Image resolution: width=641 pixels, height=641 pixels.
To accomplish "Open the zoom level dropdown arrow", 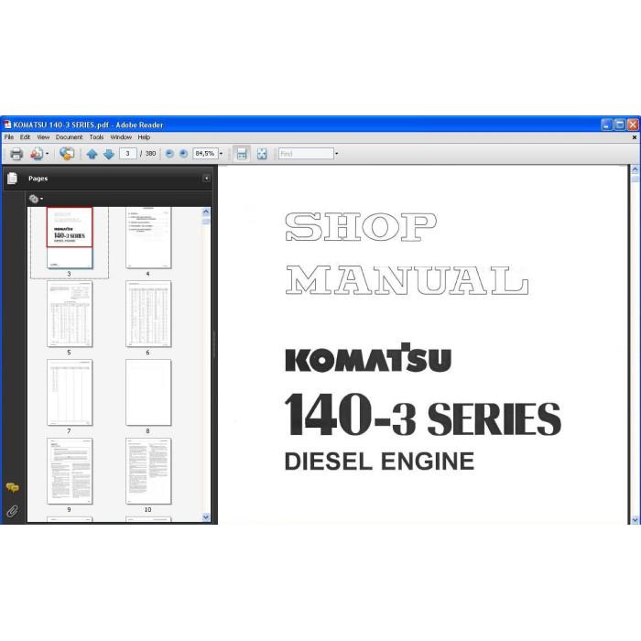I will point(222,154).
